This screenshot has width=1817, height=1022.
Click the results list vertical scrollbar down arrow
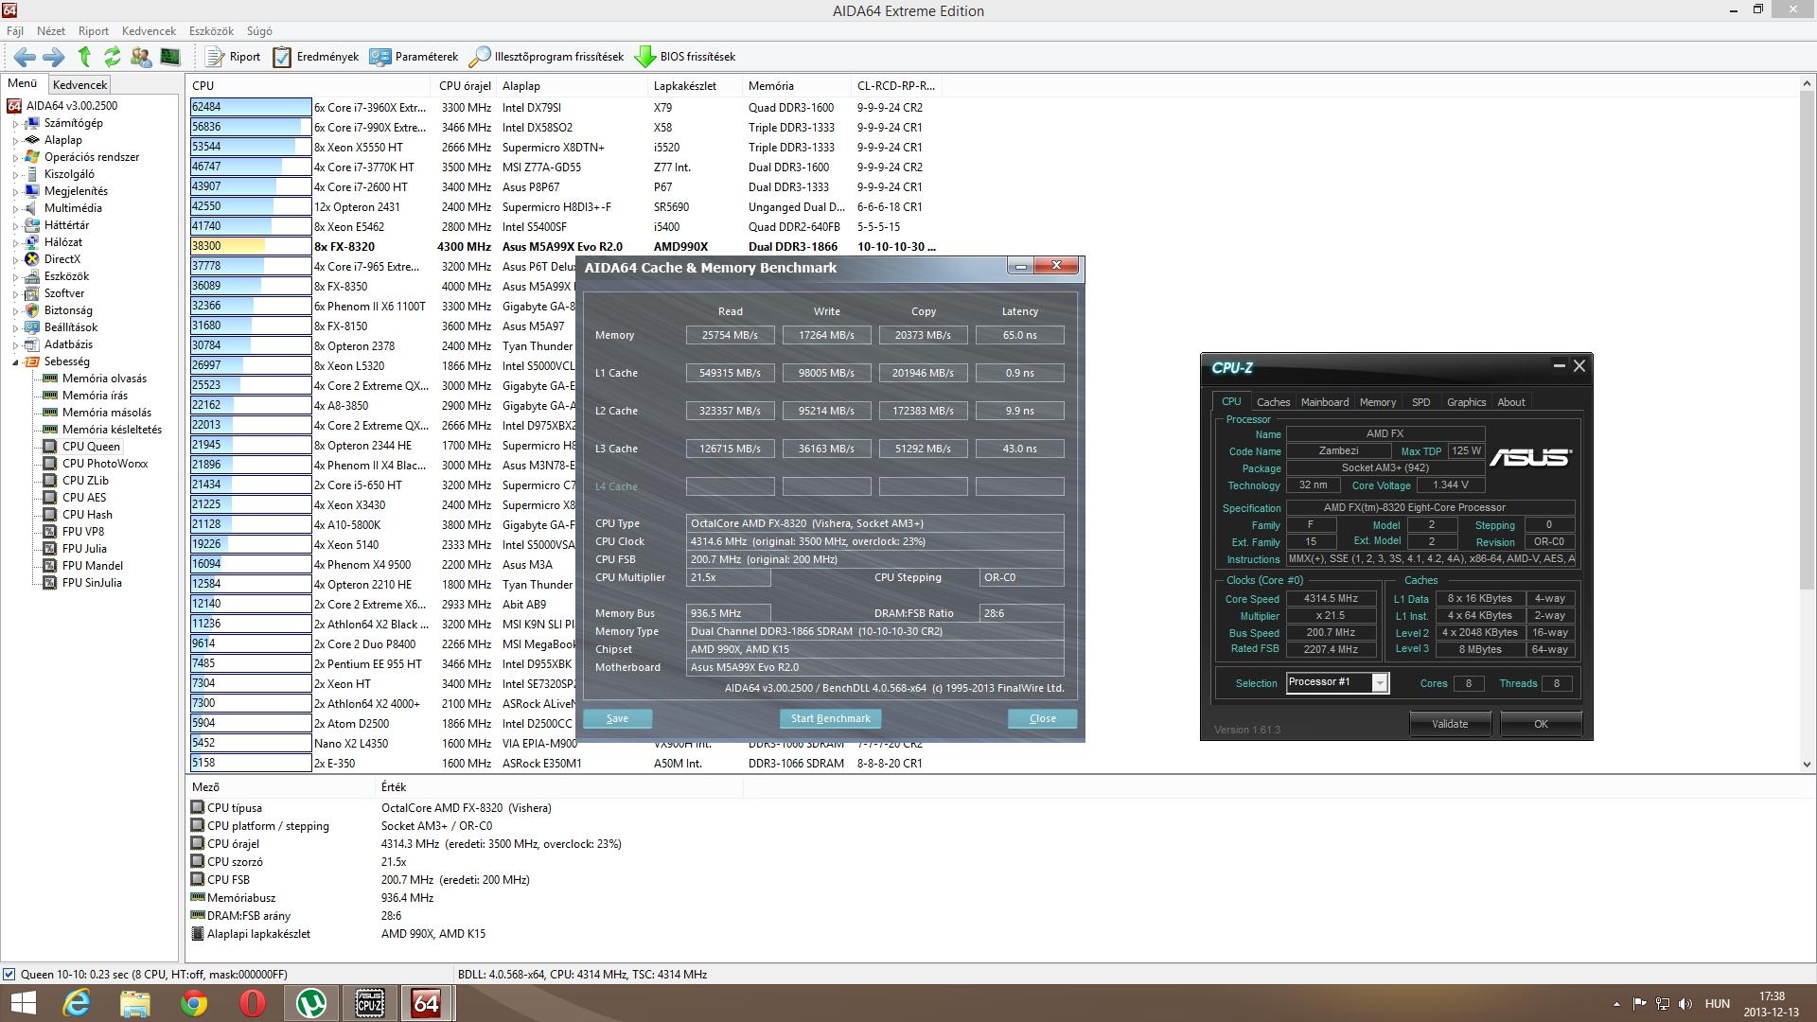(x=1807, y=764)
